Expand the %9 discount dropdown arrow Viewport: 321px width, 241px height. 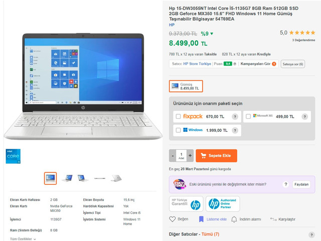tap(212, 34)
